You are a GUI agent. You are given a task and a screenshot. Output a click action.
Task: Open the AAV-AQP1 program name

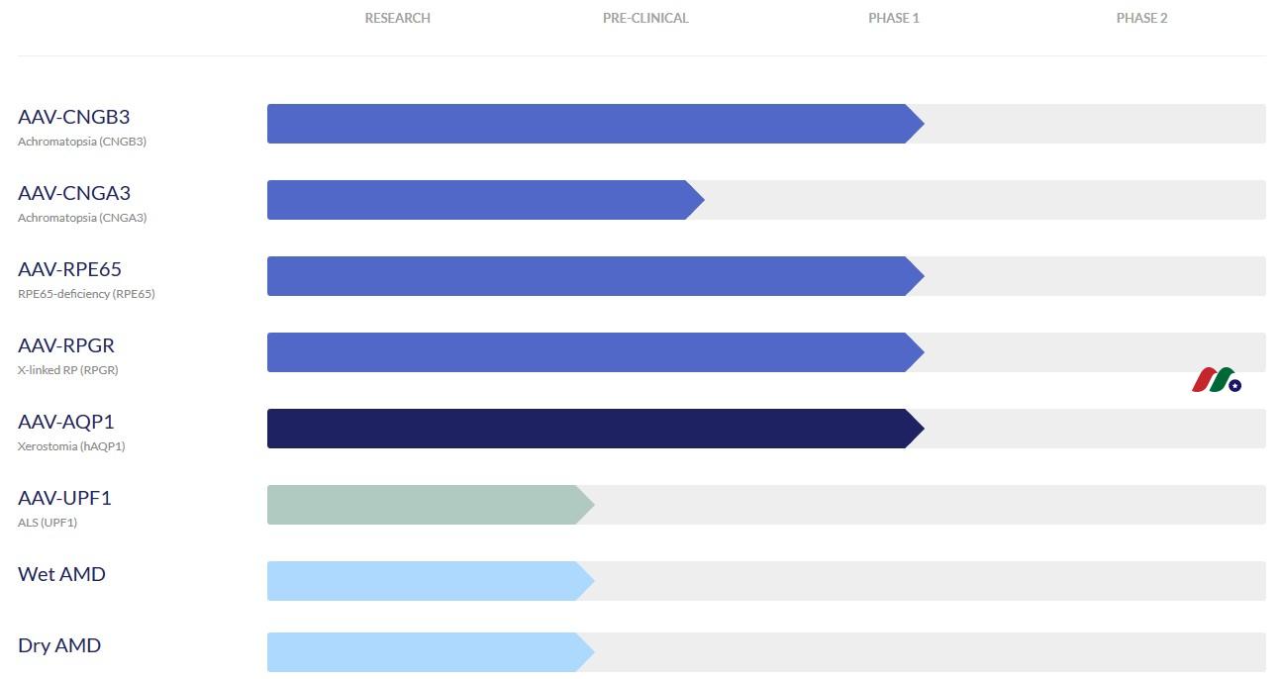tap(66, 422)
